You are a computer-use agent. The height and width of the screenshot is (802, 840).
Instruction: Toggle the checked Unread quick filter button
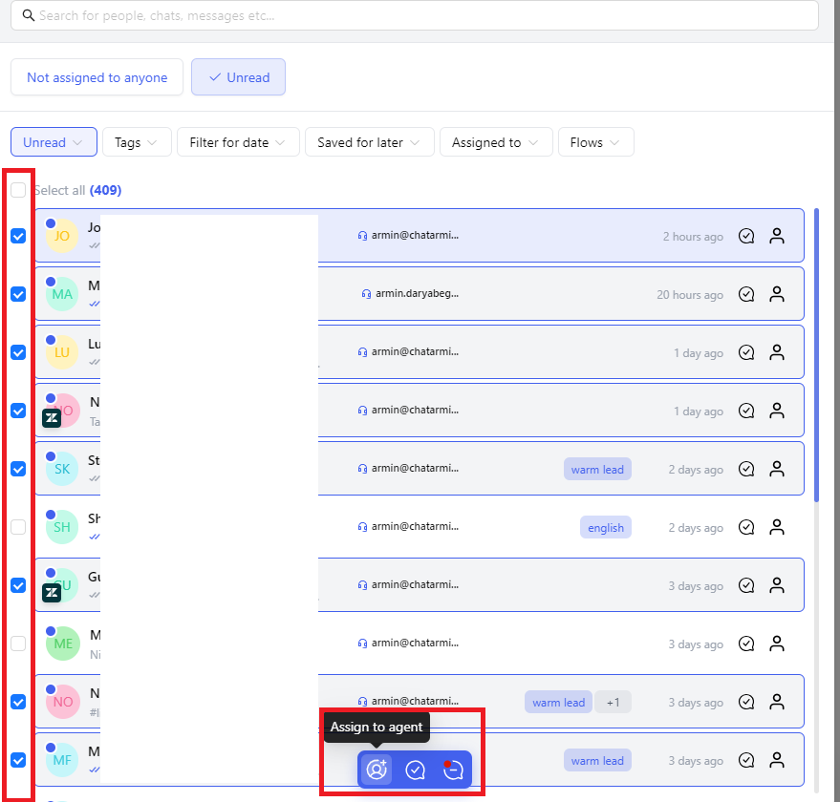[238, 77]
